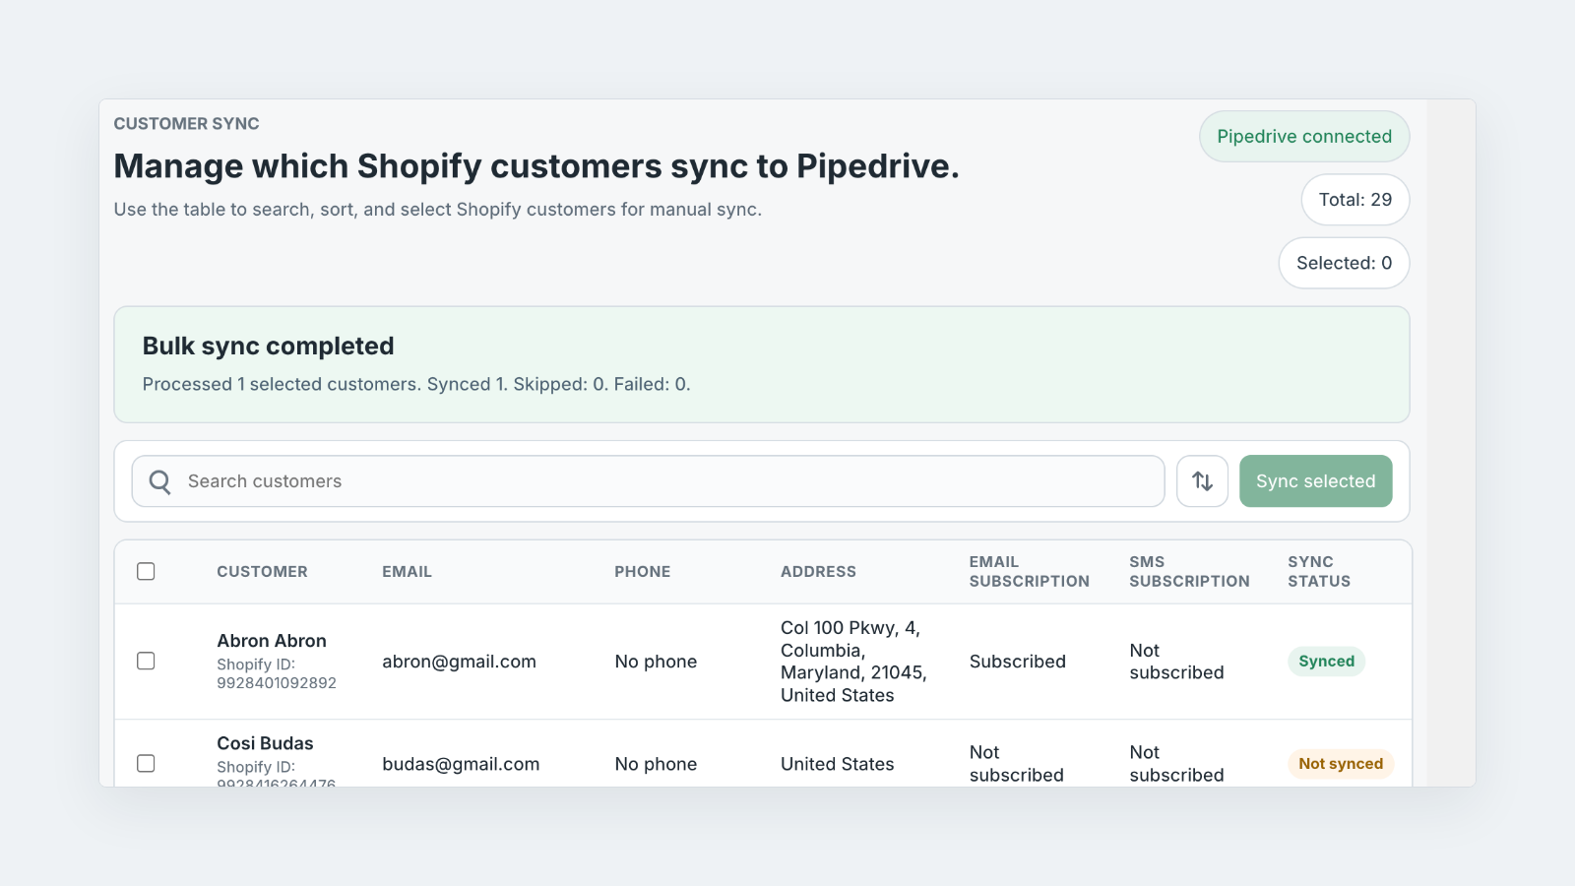Toggle sort order with the arrows button
The image size is (1575, 886).
click(1202, 481)
